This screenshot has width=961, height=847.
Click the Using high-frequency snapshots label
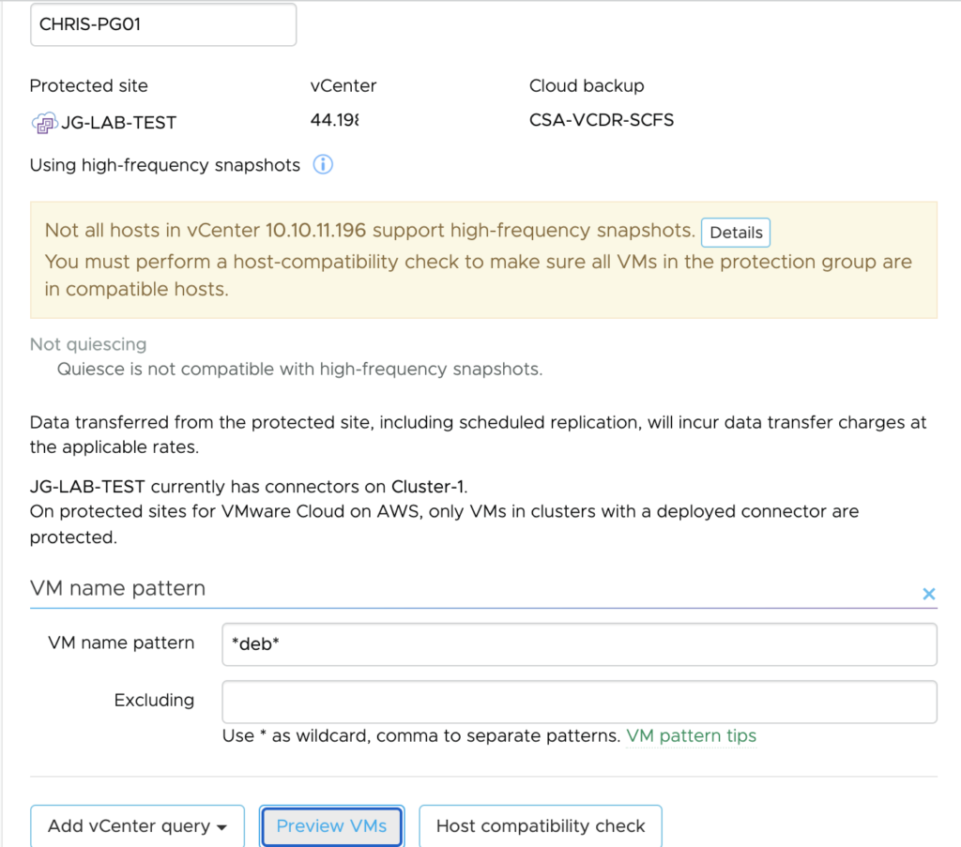[165, 165]
